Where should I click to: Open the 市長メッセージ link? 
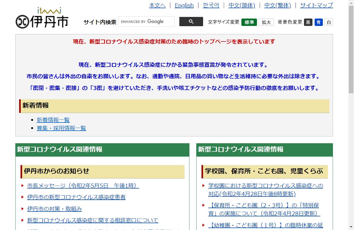click(x=83, y=186)
